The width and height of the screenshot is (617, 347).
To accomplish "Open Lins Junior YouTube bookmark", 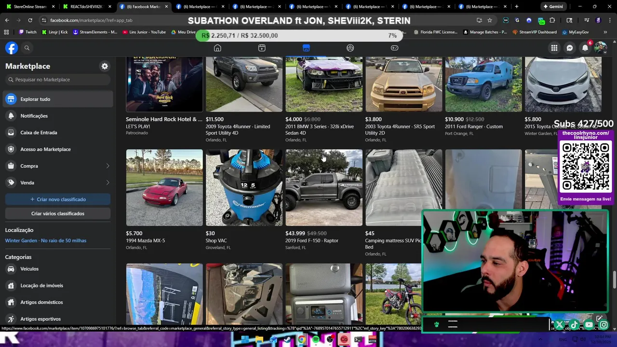I will click(x=144, y=32).
